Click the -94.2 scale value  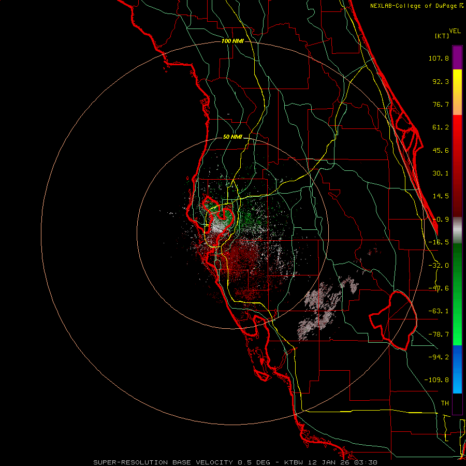[439, 357]
